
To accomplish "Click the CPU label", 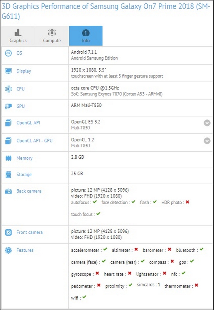I will coord(21,89).
